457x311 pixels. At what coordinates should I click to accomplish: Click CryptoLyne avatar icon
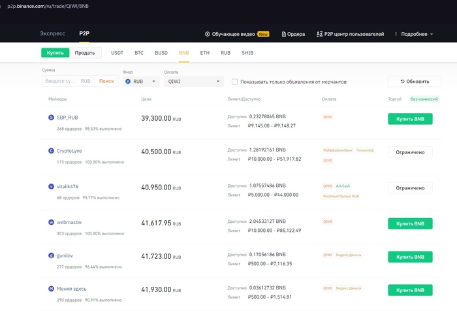(x=51, y=150)
